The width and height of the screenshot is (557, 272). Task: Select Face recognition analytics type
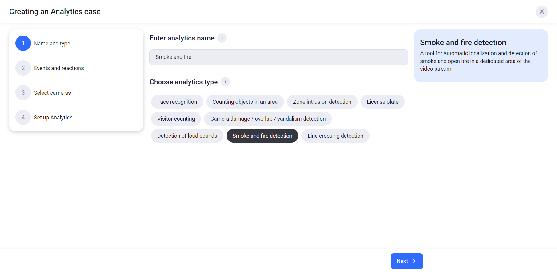pyautogui.click(x=177, y=102)
